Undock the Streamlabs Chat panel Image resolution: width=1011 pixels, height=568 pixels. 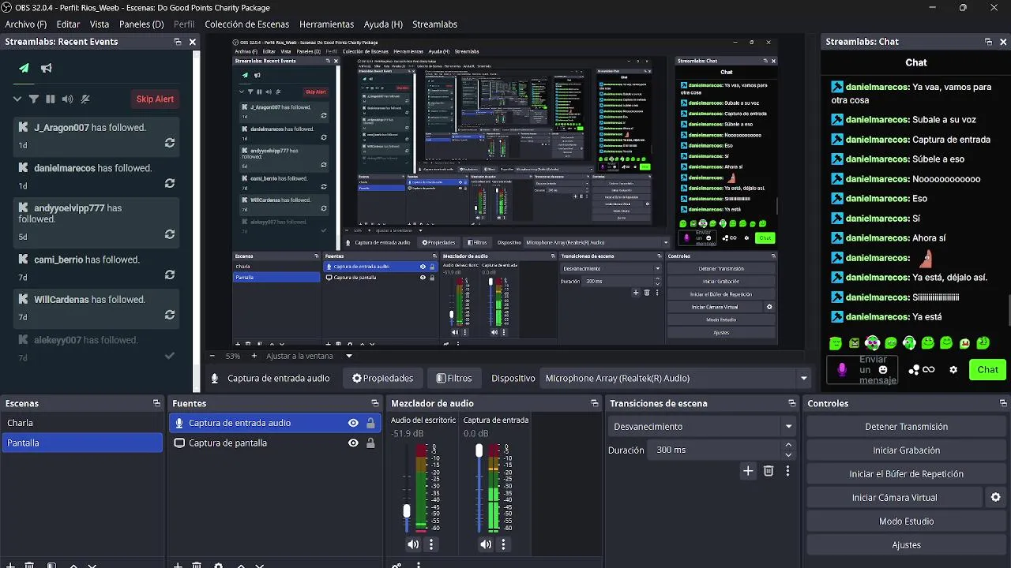(988, 42)
